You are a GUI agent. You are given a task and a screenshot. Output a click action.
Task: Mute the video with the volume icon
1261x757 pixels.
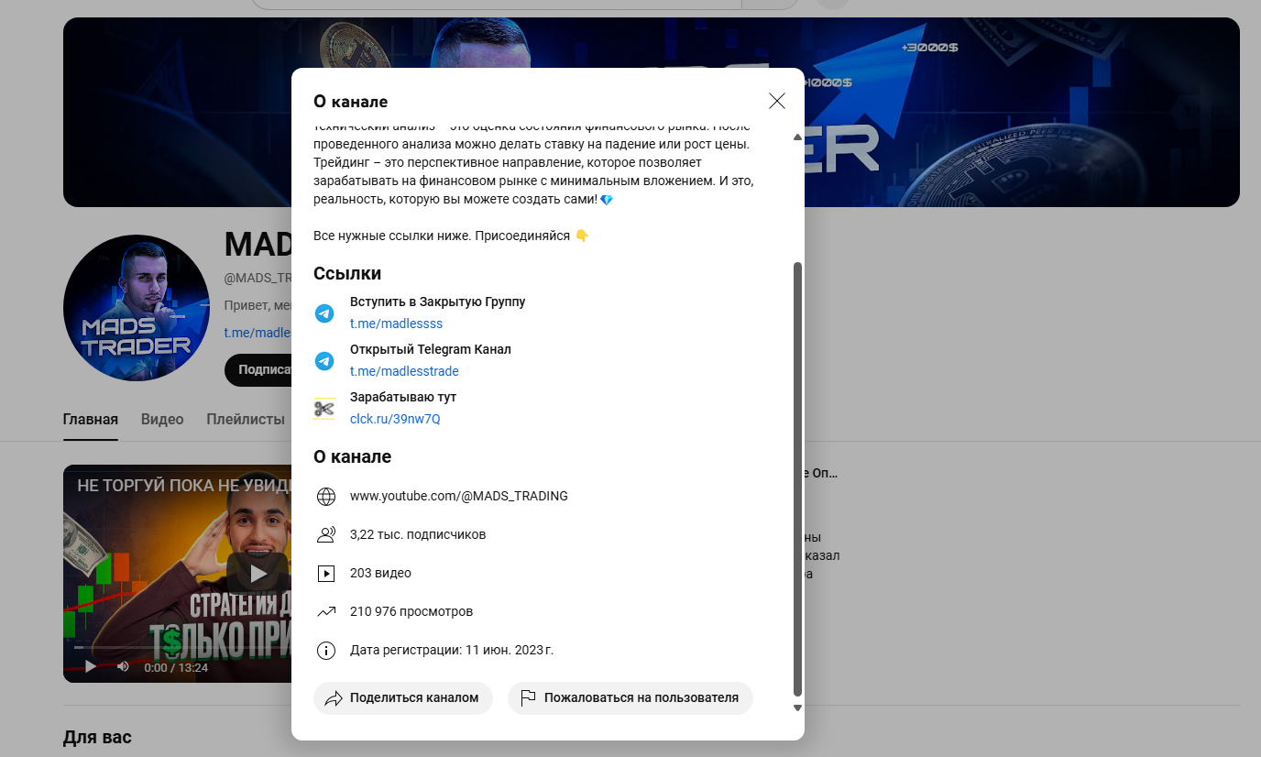click(123, 667)
